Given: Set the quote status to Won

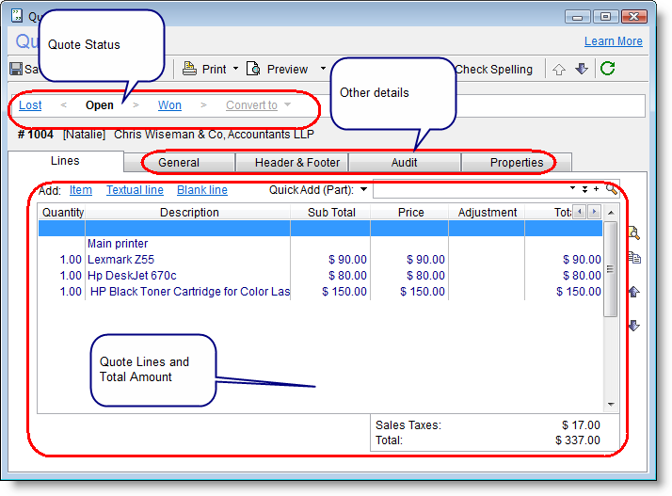Looking at the screenshot, I should [x=169, y=105].
